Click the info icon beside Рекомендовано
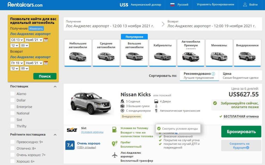265x165 pixels. pyautogui.click(x=213, y=74)
